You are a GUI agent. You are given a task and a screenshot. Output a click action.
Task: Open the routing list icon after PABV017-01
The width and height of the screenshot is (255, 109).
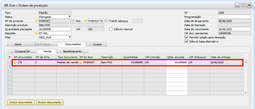106,21
